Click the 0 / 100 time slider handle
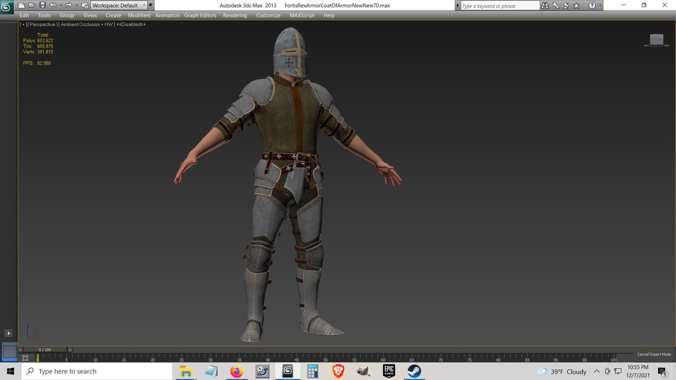Image resolution: width=676 pixels, height=380 pixels. (45, 350)
